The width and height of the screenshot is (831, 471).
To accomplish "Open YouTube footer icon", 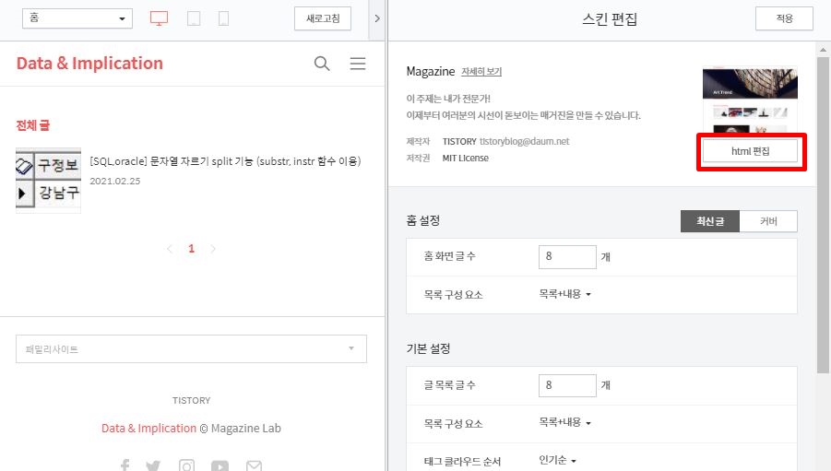I will (x=220, y=465).
